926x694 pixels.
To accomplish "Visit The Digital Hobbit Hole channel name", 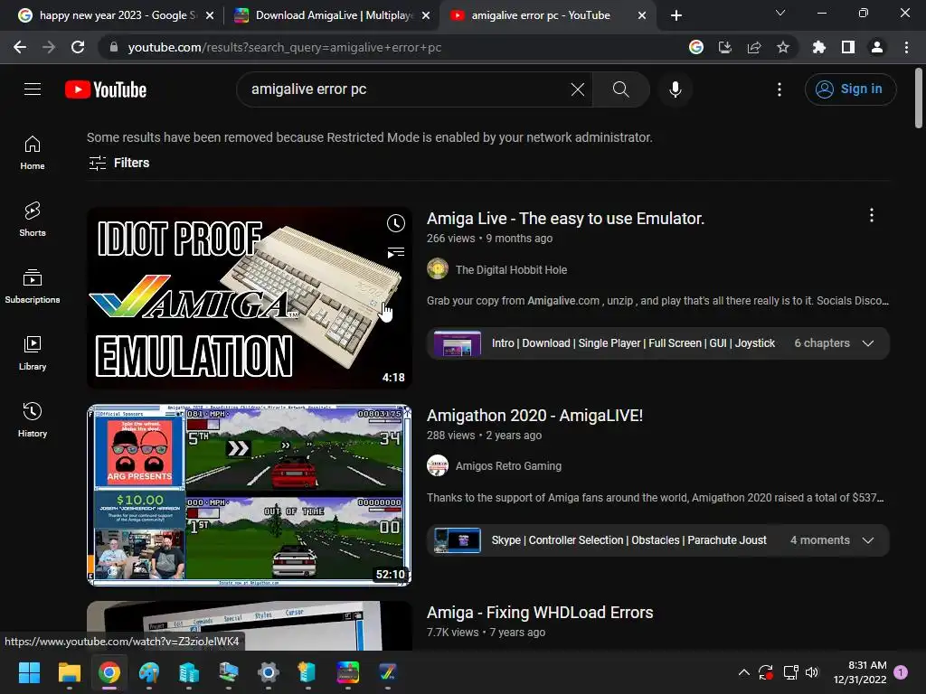I will 511,269.
